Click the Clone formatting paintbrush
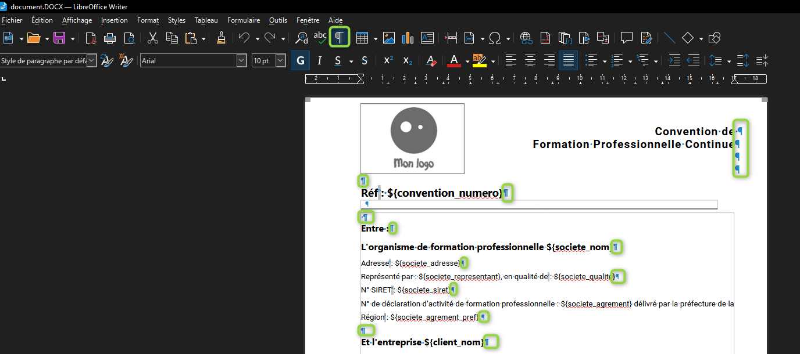 click(221, 38)
